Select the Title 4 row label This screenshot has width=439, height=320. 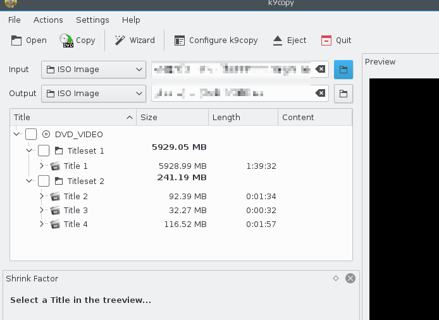(76, 225)
